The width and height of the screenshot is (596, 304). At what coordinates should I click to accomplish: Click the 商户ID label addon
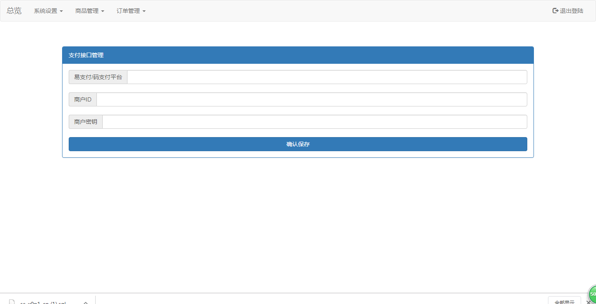(x=83, y=99)
